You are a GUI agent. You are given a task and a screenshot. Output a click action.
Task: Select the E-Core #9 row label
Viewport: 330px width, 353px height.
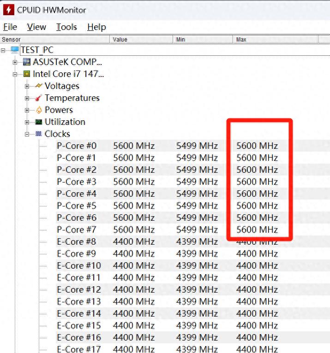click(x=77, y=253)
